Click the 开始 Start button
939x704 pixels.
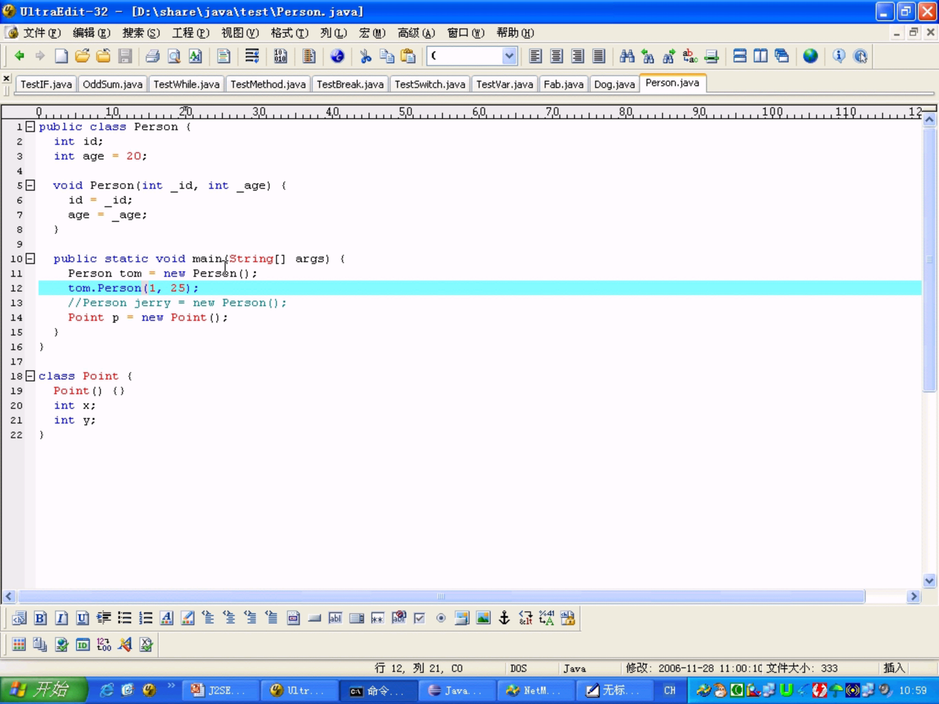[43, 690]
